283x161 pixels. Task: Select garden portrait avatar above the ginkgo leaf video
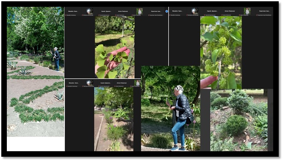[x=140, y=11]
